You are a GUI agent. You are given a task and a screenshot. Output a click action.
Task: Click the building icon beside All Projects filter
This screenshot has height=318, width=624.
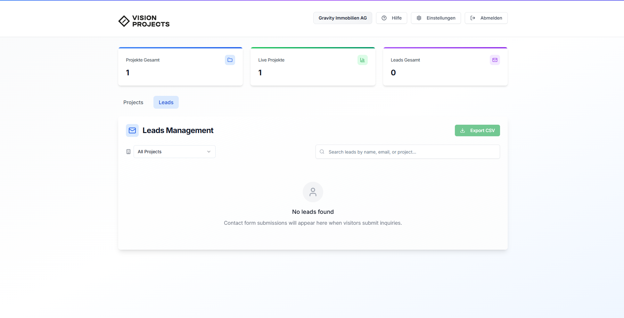click(128, 152)
